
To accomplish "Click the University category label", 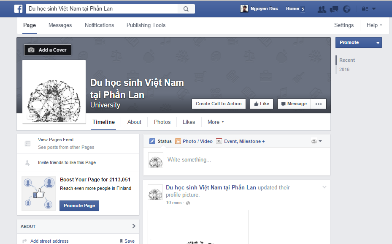I will (105, 105).
